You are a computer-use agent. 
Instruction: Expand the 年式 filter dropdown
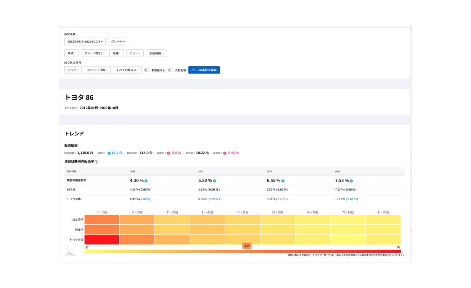(x=71, y=53)
